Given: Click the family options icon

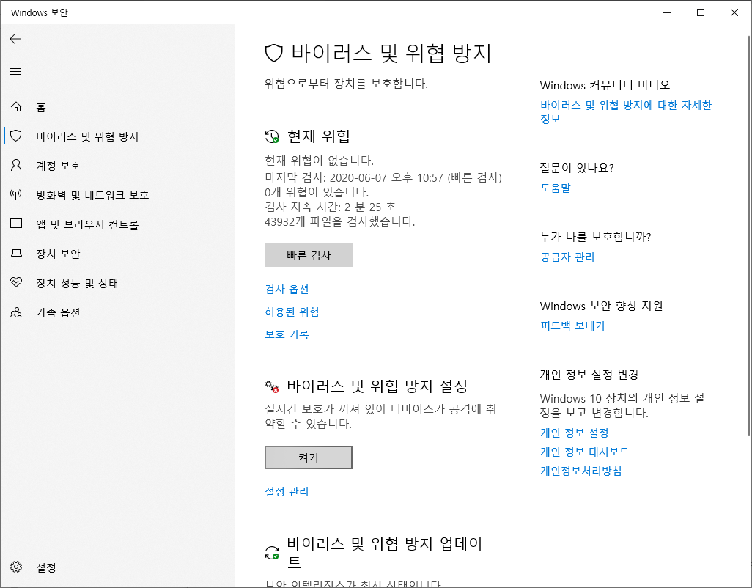Looking at the screenshot, I should coord(16,313).
